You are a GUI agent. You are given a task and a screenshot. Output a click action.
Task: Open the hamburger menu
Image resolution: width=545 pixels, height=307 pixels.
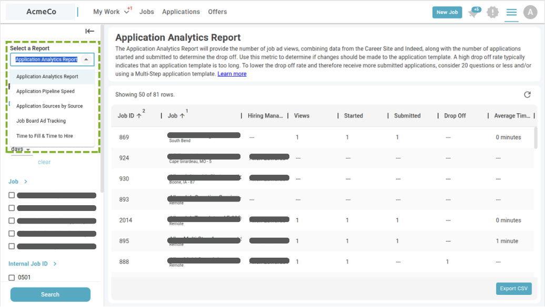(x=511, y=13)
